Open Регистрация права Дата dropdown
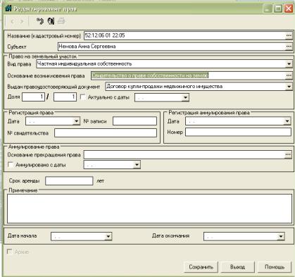 coord(76,121)
